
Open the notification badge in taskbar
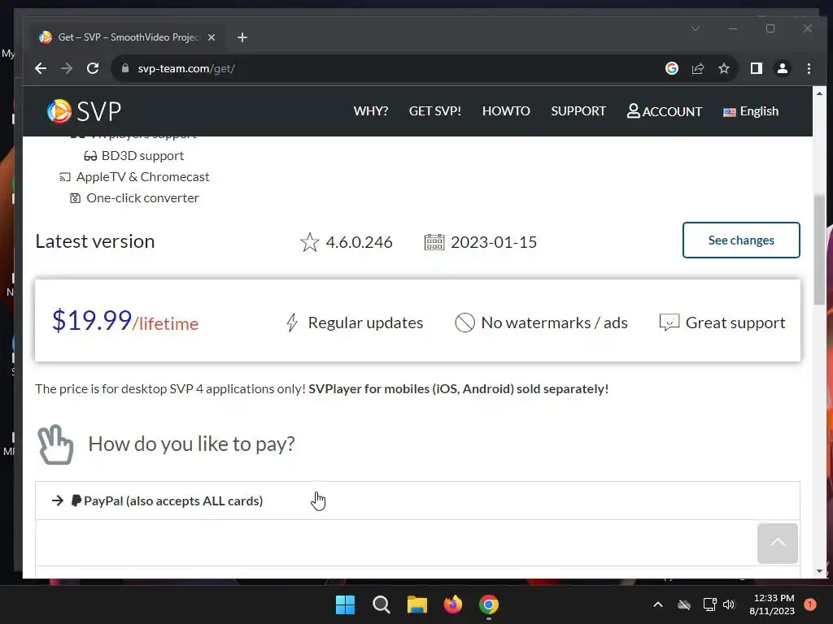(810, 604)
